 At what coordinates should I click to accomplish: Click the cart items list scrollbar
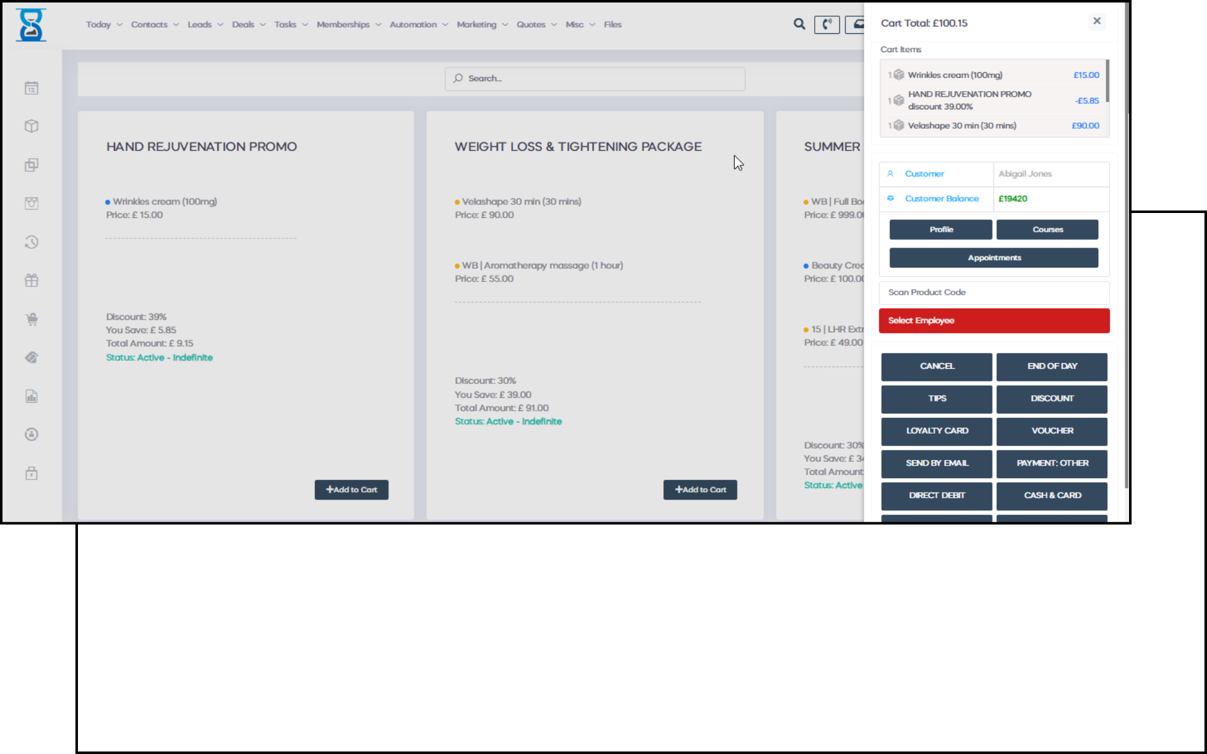tap(1107, 81)
